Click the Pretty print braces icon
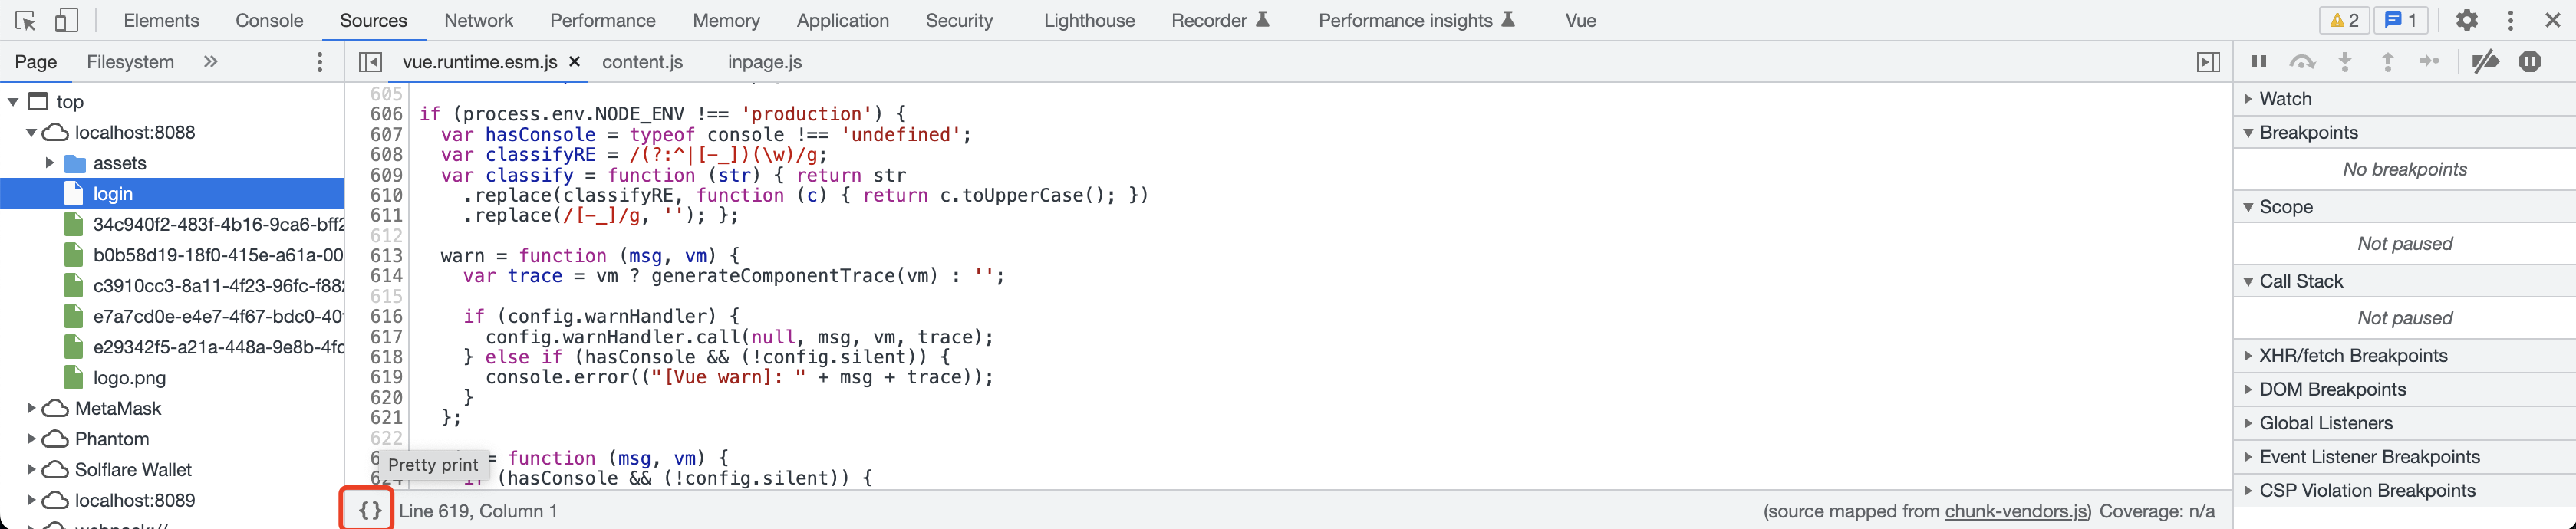The width and height of the screenshot is (2576, 529). click(369, 511)
